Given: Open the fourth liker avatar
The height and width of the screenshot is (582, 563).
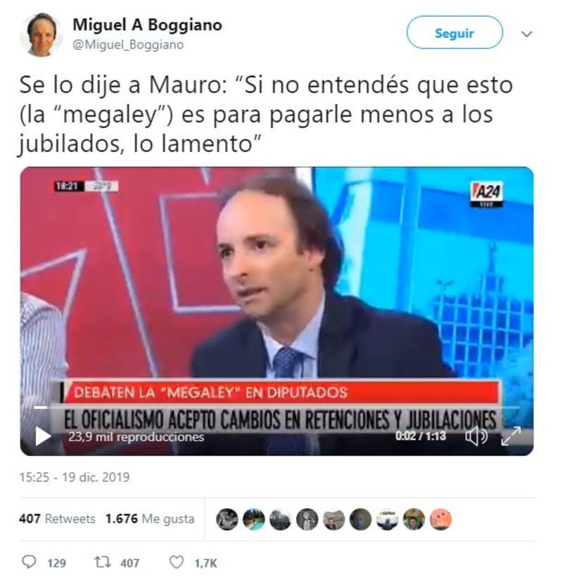Looking at the screenshot, I should click(x=307, y=519).
